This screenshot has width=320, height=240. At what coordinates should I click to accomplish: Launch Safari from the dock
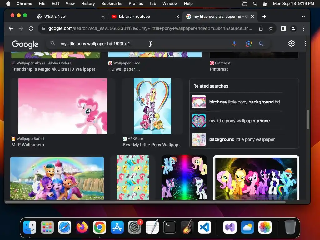pos(65,227)
